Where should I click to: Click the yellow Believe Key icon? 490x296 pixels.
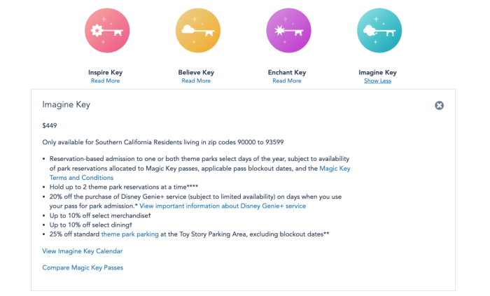196,30
